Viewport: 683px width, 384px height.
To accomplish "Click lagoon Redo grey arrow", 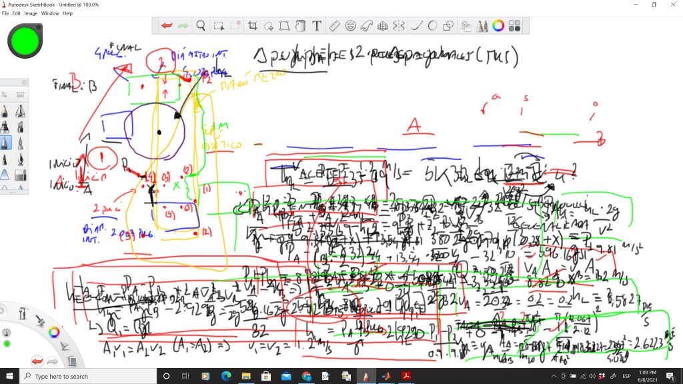I will click(52, 361).
